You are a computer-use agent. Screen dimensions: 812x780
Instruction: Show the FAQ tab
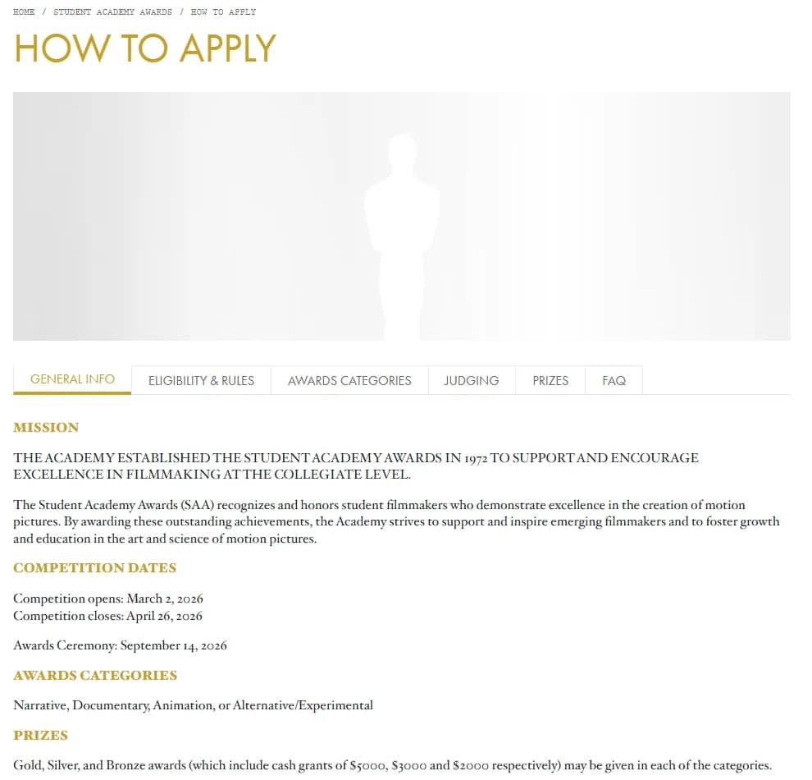coord(614,381)
